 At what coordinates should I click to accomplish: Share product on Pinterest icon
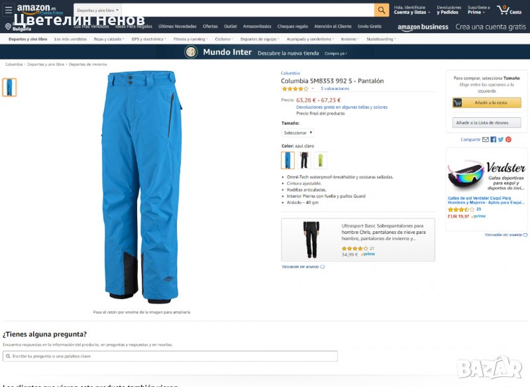(x=508, y=140)
